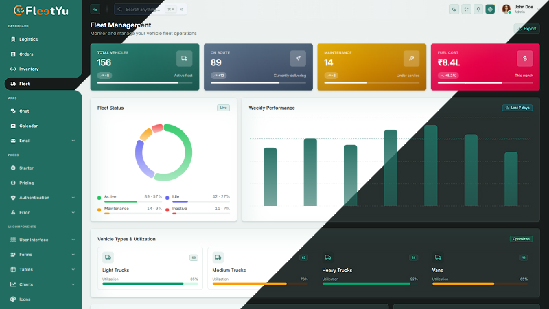Collapse the sidebar with the menu toggle icon

pos(95,9)
